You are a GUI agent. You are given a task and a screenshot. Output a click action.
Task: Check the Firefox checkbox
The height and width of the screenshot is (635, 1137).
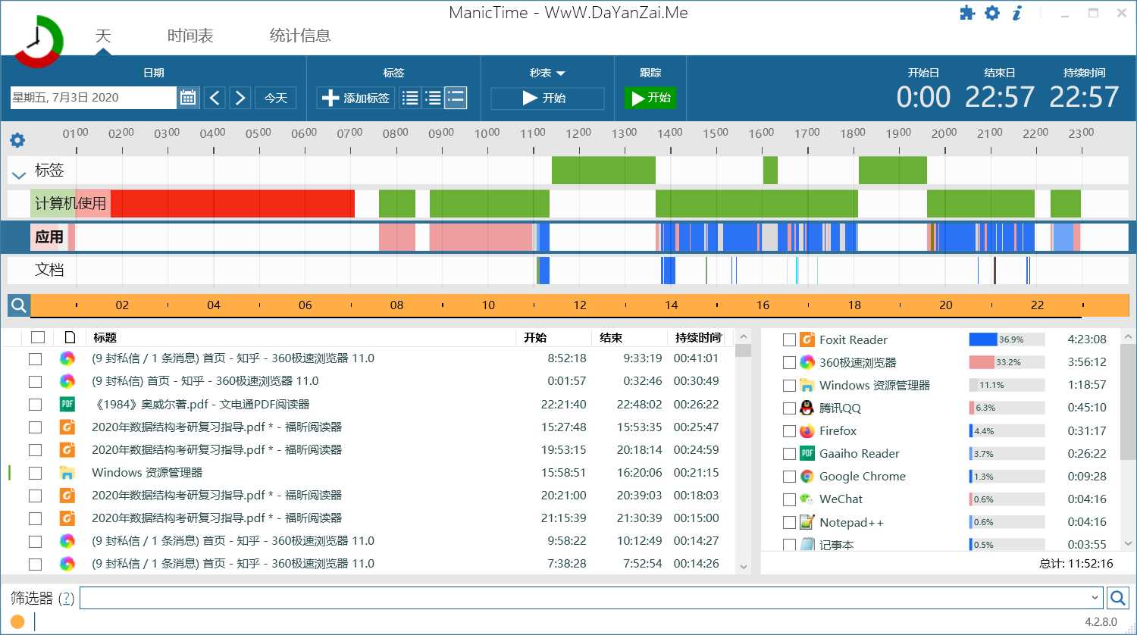[789, 430]
